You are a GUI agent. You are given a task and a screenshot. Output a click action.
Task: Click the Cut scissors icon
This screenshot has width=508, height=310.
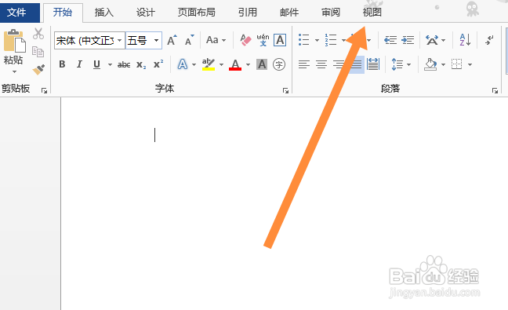38,34
